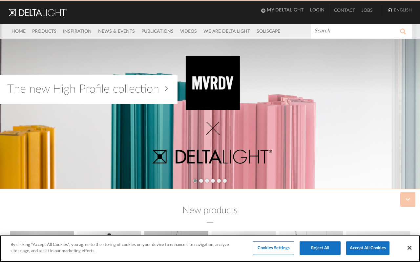This screenshot has width=420, height=262.
Task: Switch to the third carousel slide dot
Action: pyautogui.click(x=207, y=181)
